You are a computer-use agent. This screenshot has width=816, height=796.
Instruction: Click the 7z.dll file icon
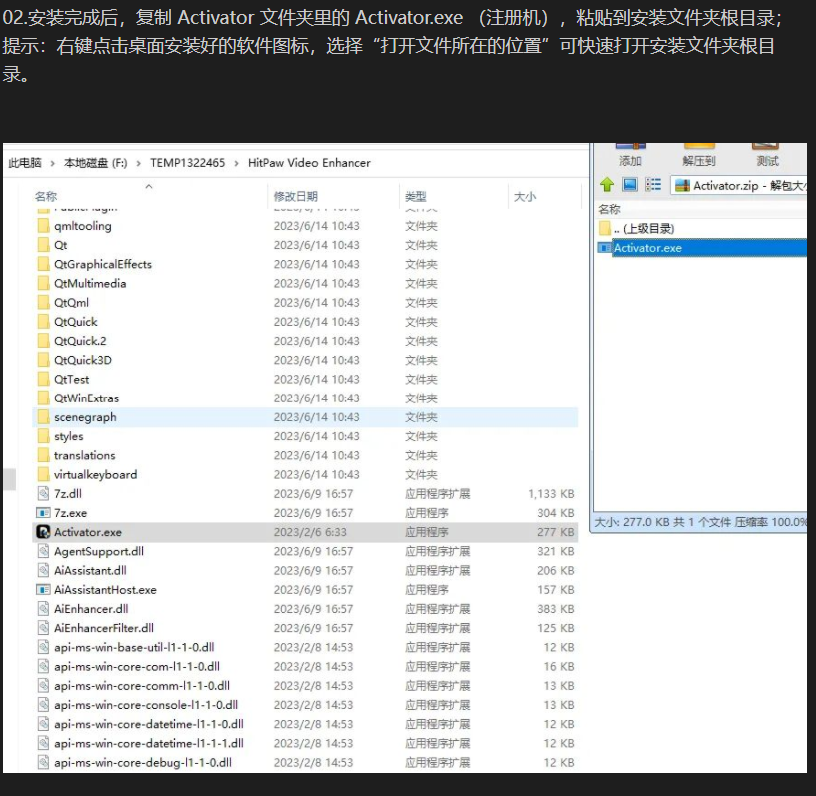pos(43,493)
